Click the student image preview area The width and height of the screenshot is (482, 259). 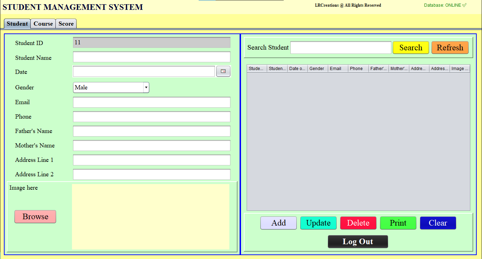coord(151,217)
